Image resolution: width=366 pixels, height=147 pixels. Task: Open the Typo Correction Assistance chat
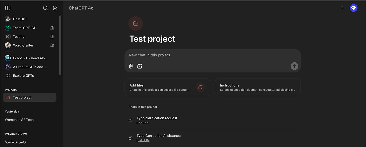tap(213, 138)
